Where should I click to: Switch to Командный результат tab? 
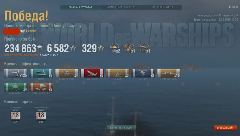(x=121, y=7)
